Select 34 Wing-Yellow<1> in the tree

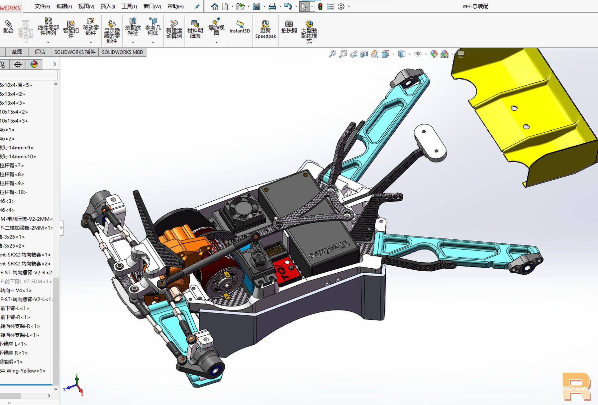point(23,371)
